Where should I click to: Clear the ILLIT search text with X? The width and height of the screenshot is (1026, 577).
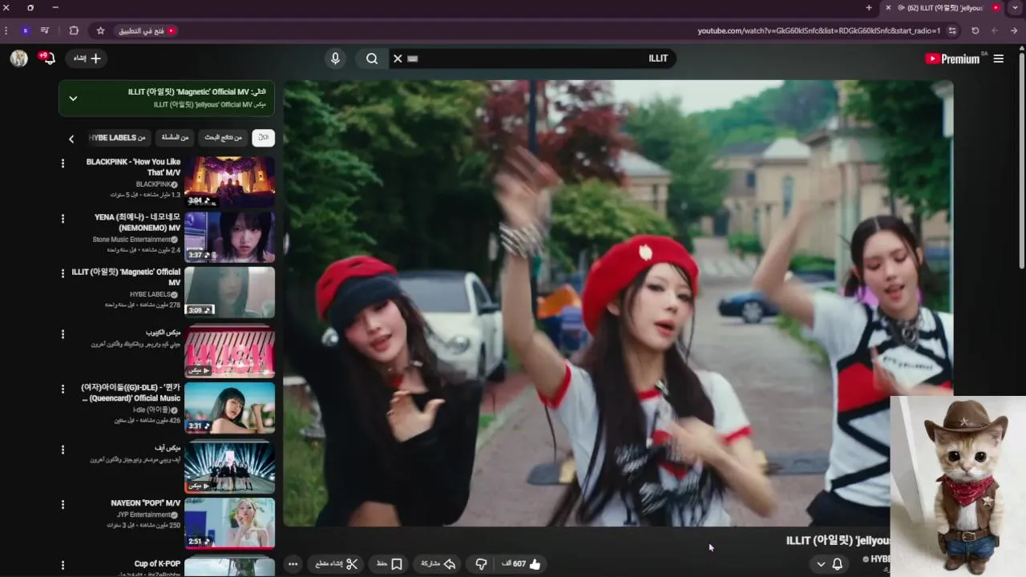397,59
